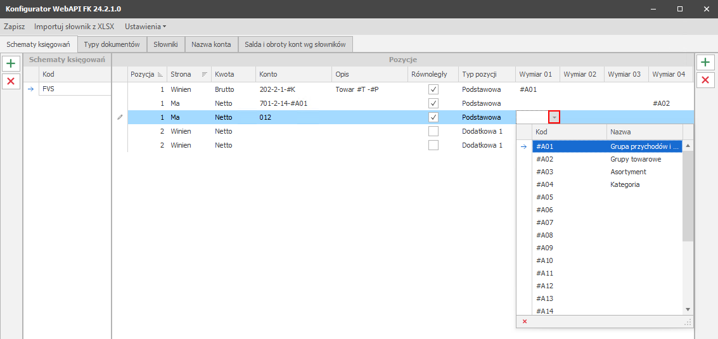Click green plus to add position row

tap(705, 62)
